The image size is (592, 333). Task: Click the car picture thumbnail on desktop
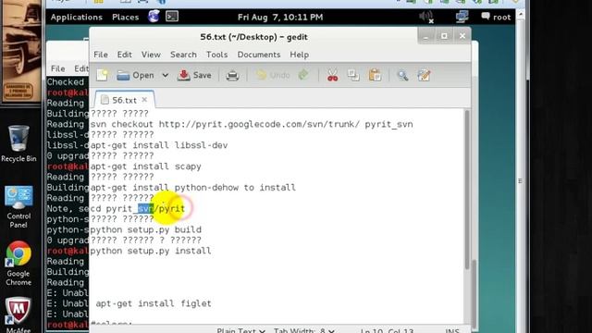pos(20,51)
